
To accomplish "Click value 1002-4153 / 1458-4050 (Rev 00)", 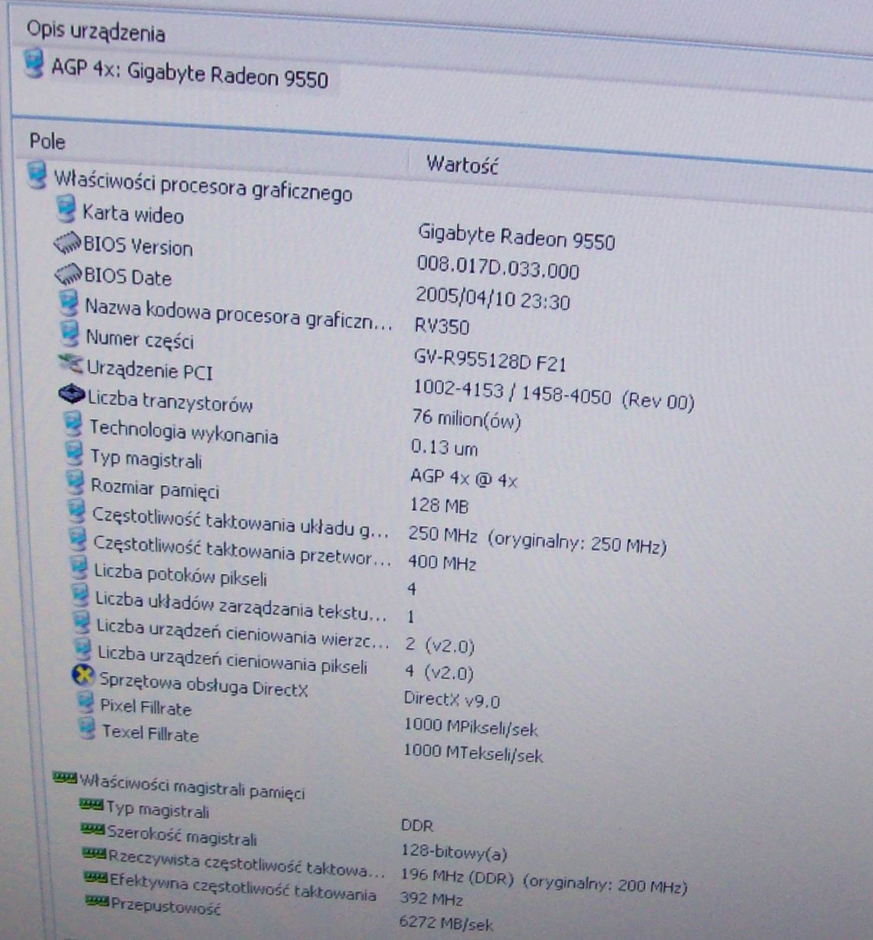I will (554, 396).
